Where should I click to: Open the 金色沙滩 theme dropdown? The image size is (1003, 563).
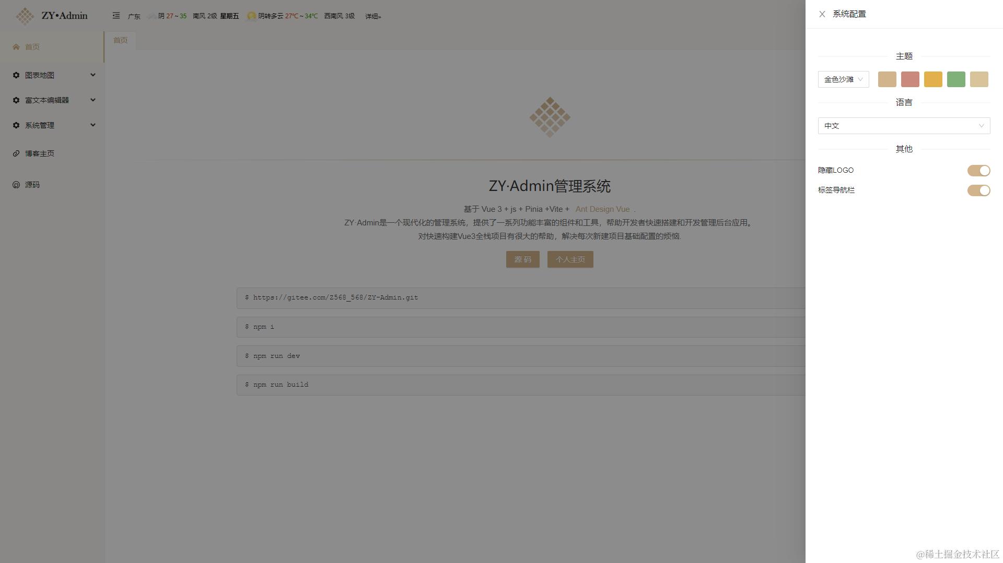click(x=843, y=79)
